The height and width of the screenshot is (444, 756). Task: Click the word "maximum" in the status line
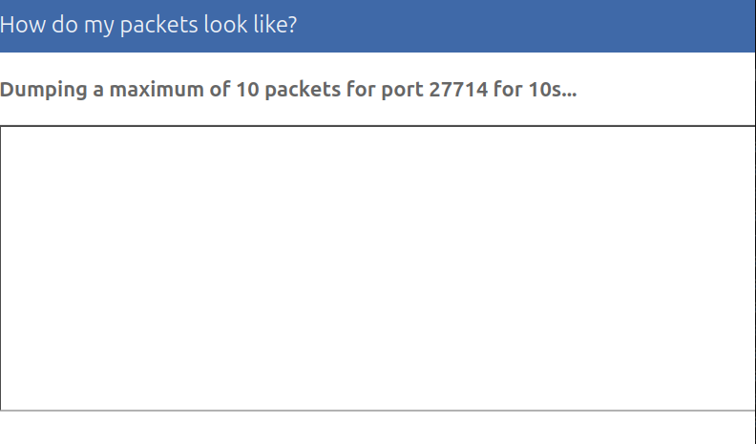[151, 91]
